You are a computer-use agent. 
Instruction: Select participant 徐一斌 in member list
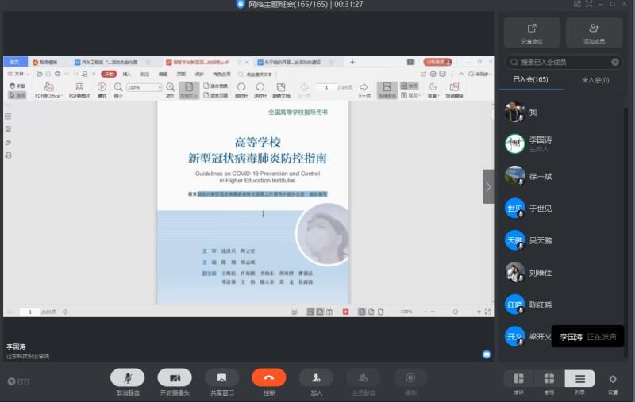tap(563, 176)
